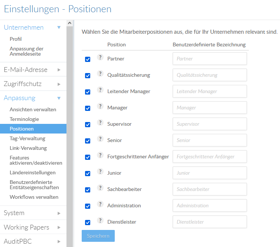280x247 pixels.
Task: Click question mark next to Senior
Action: click(x=100, y=139)
